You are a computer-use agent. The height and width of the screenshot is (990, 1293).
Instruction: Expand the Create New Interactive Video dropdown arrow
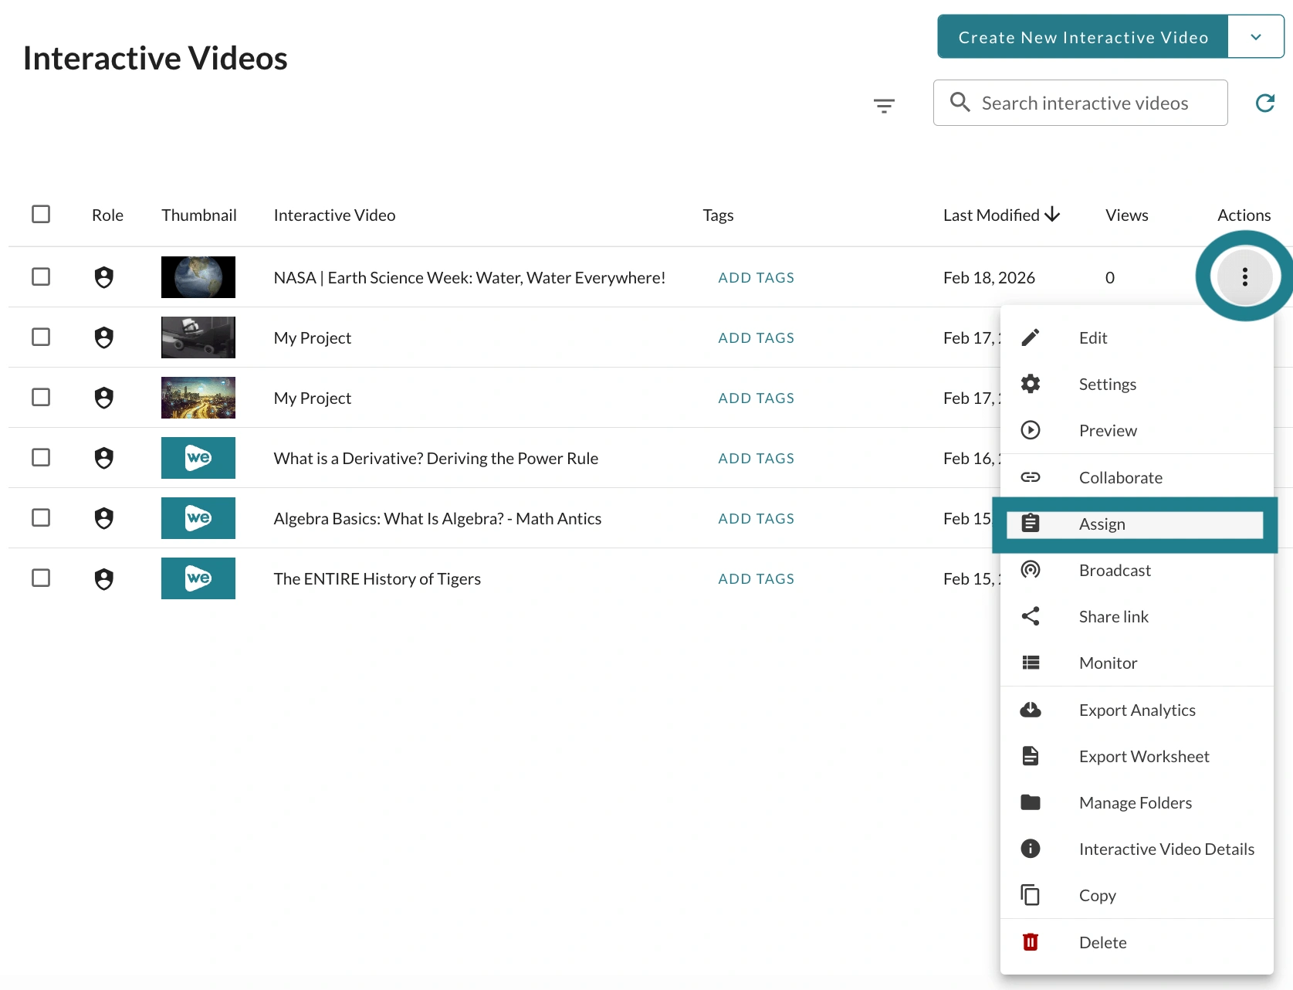click(x=1256, y=36)
